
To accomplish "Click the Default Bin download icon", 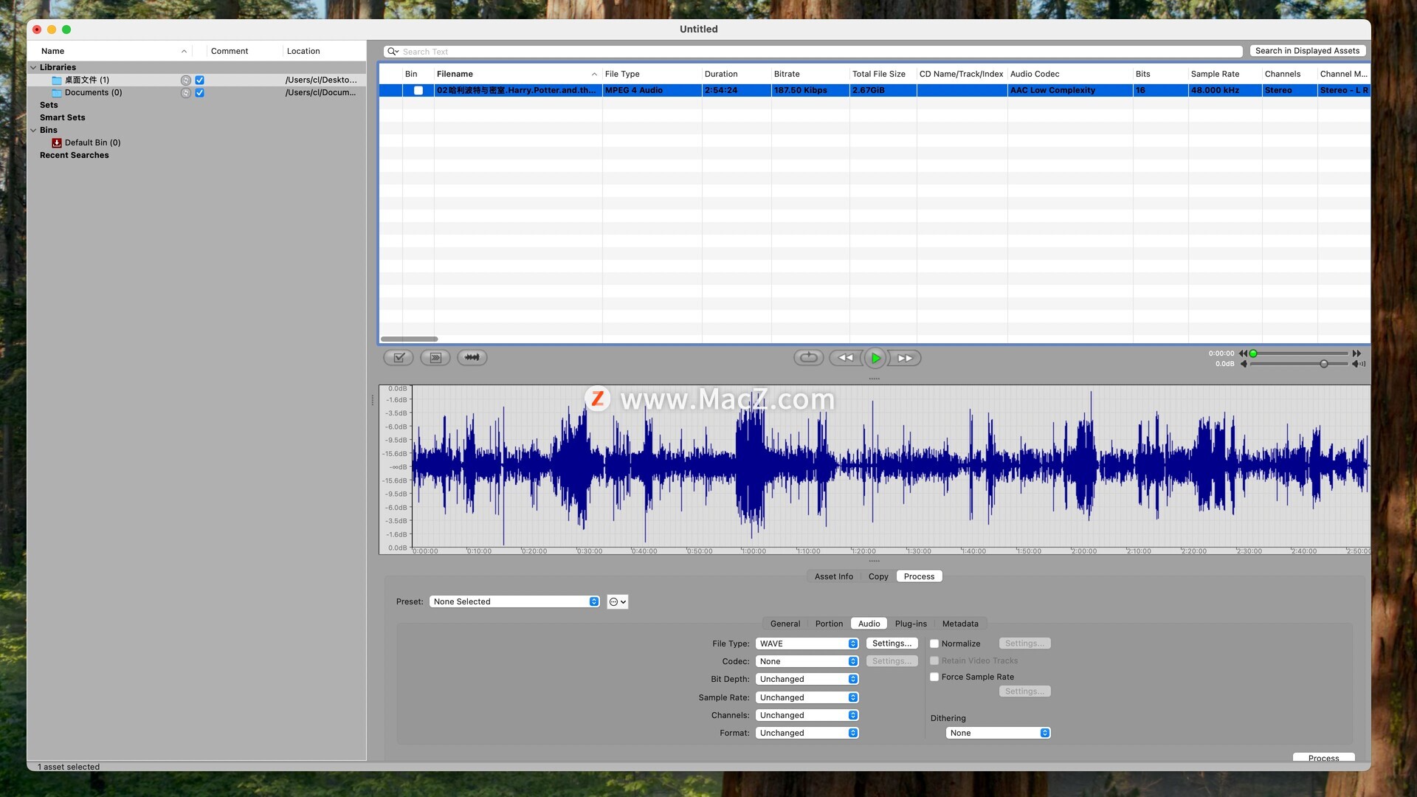I will click(x=57, y=143).
